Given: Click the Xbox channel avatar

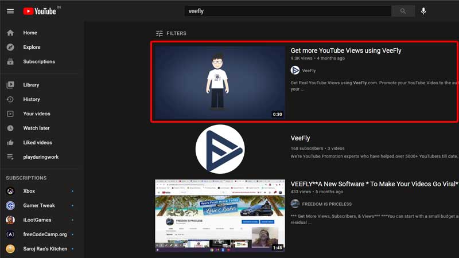Looking at the screenshot, I should (x=10, y=191).
